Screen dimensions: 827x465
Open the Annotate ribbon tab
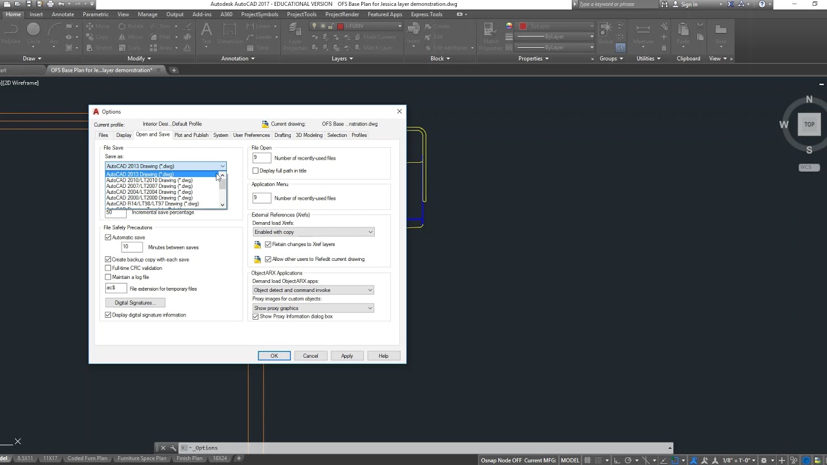point(63,14)
